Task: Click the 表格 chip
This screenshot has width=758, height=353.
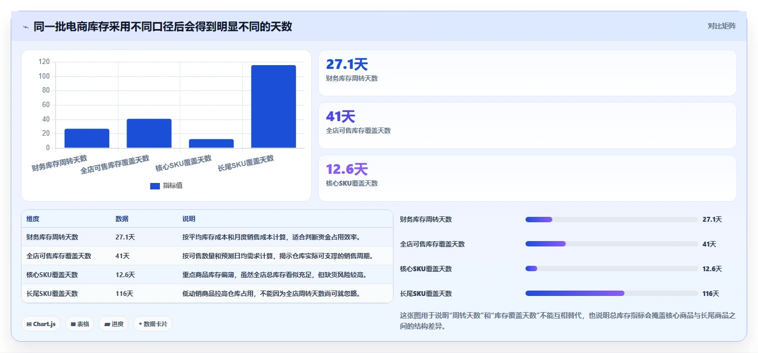Action: click(80, 324)
